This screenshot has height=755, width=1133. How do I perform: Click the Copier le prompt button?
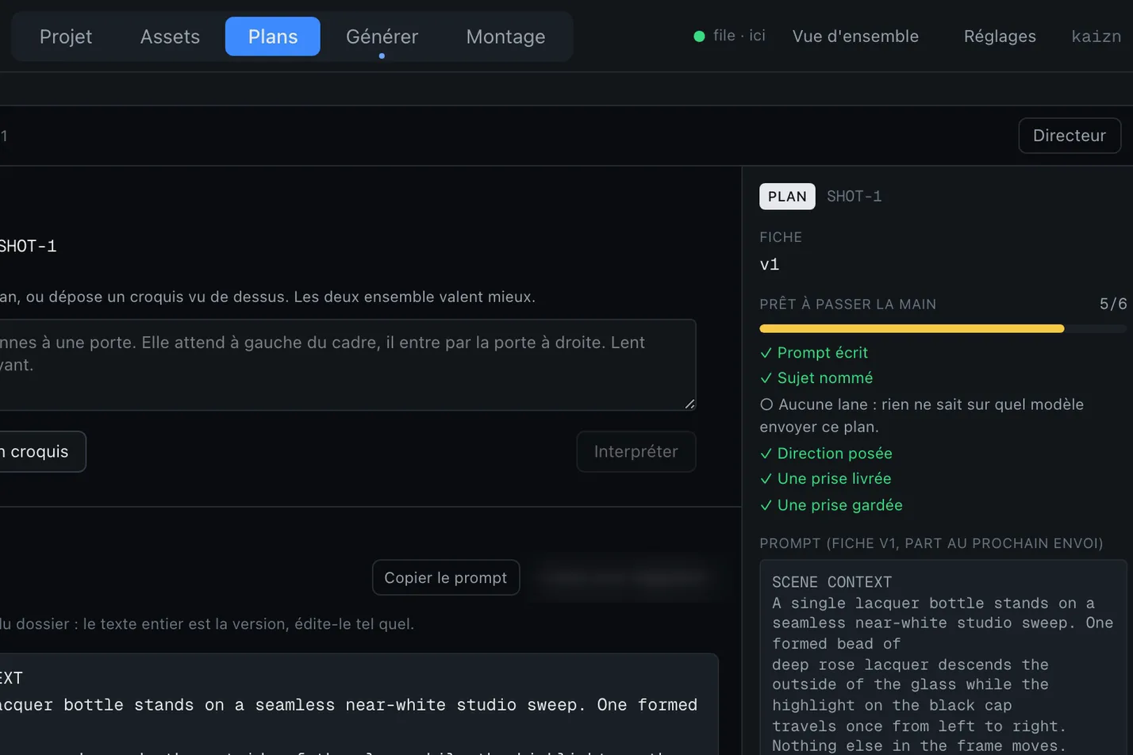coord(446,578)
